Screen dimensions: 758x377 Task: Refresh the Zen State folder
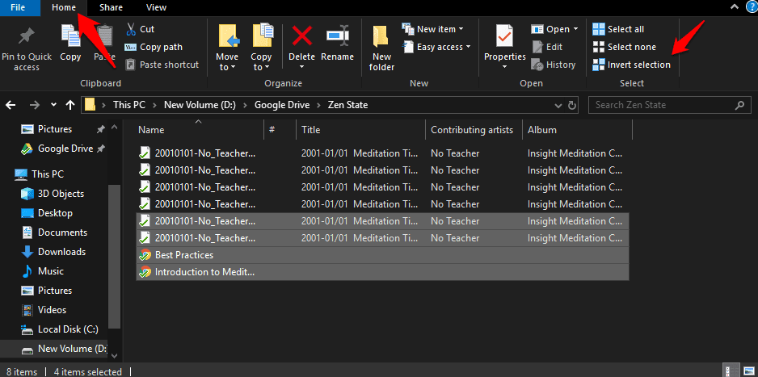point(572,105)
